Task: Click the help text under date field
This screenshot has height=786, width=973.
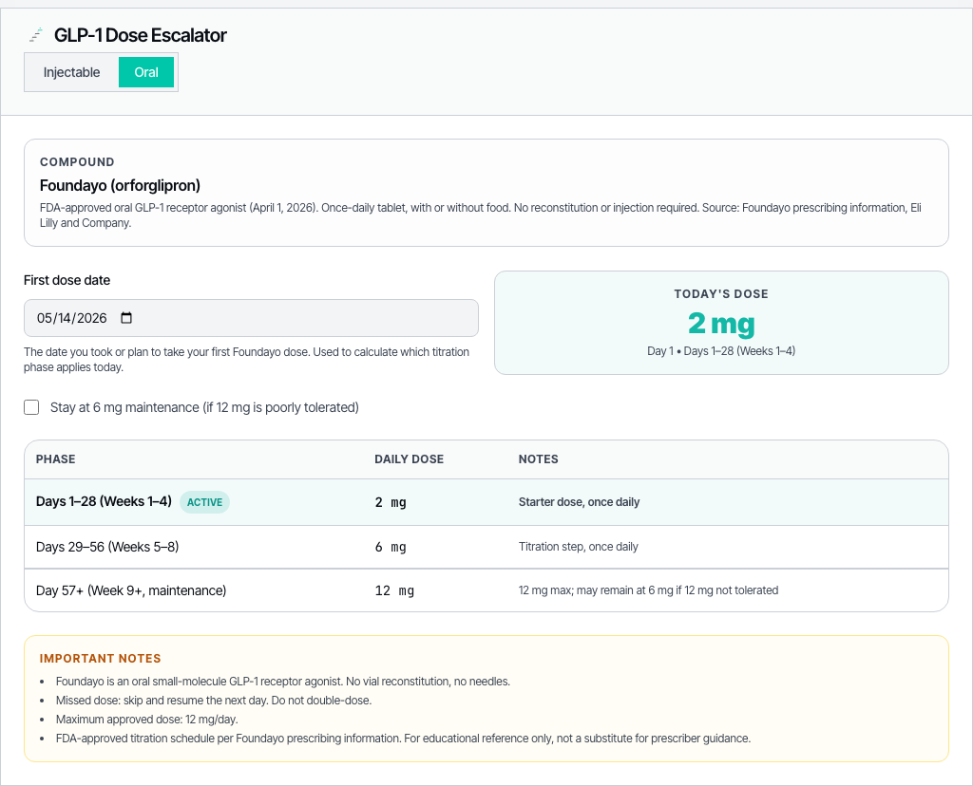Action: pos(246,360)
